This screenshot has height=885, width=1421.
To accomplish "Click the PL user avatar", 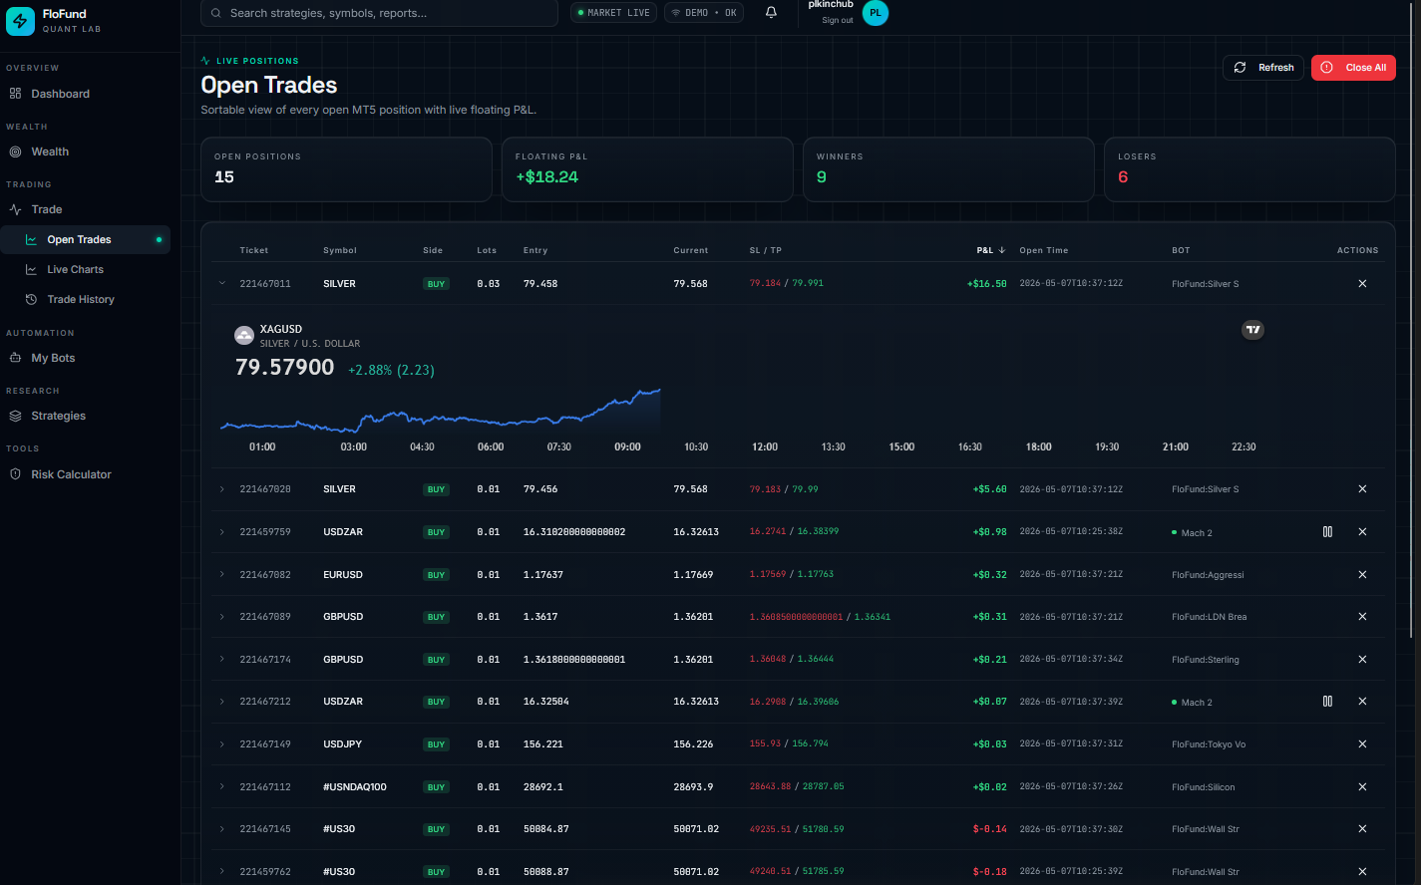I will (x=875, y=13).
